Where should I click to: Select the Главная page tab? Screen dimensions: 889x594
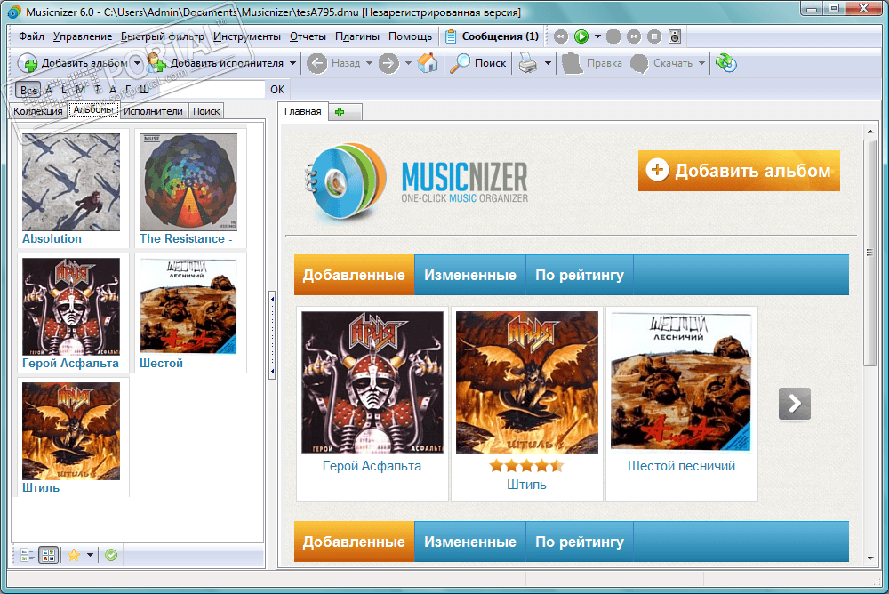pos(303,111)
